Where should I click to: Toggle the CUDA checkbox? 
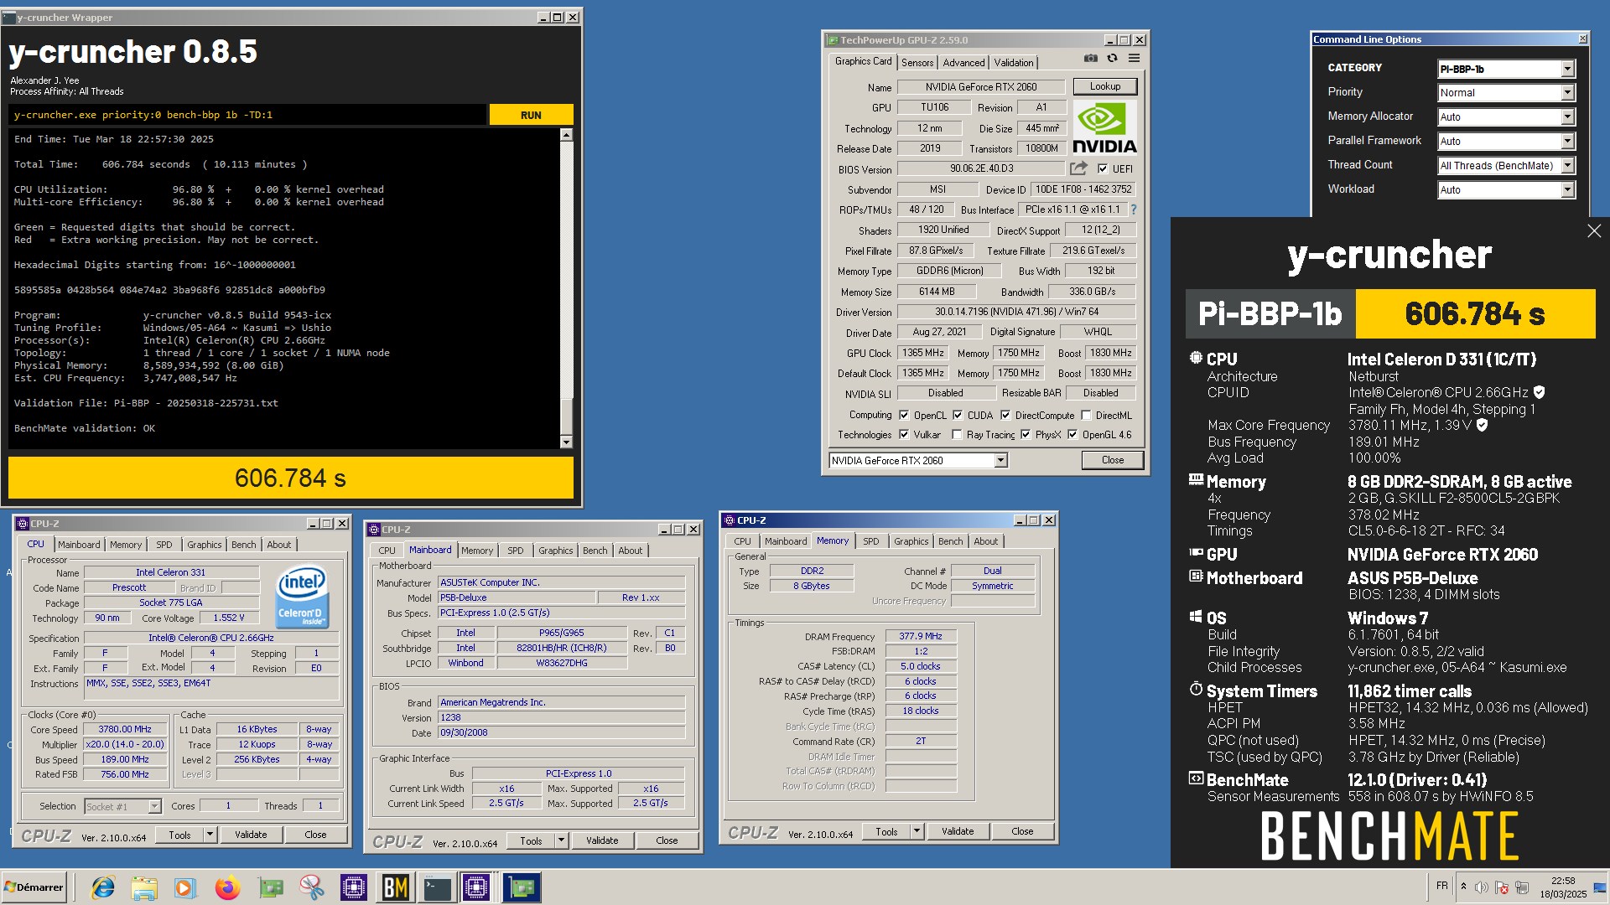coord(958,415)
